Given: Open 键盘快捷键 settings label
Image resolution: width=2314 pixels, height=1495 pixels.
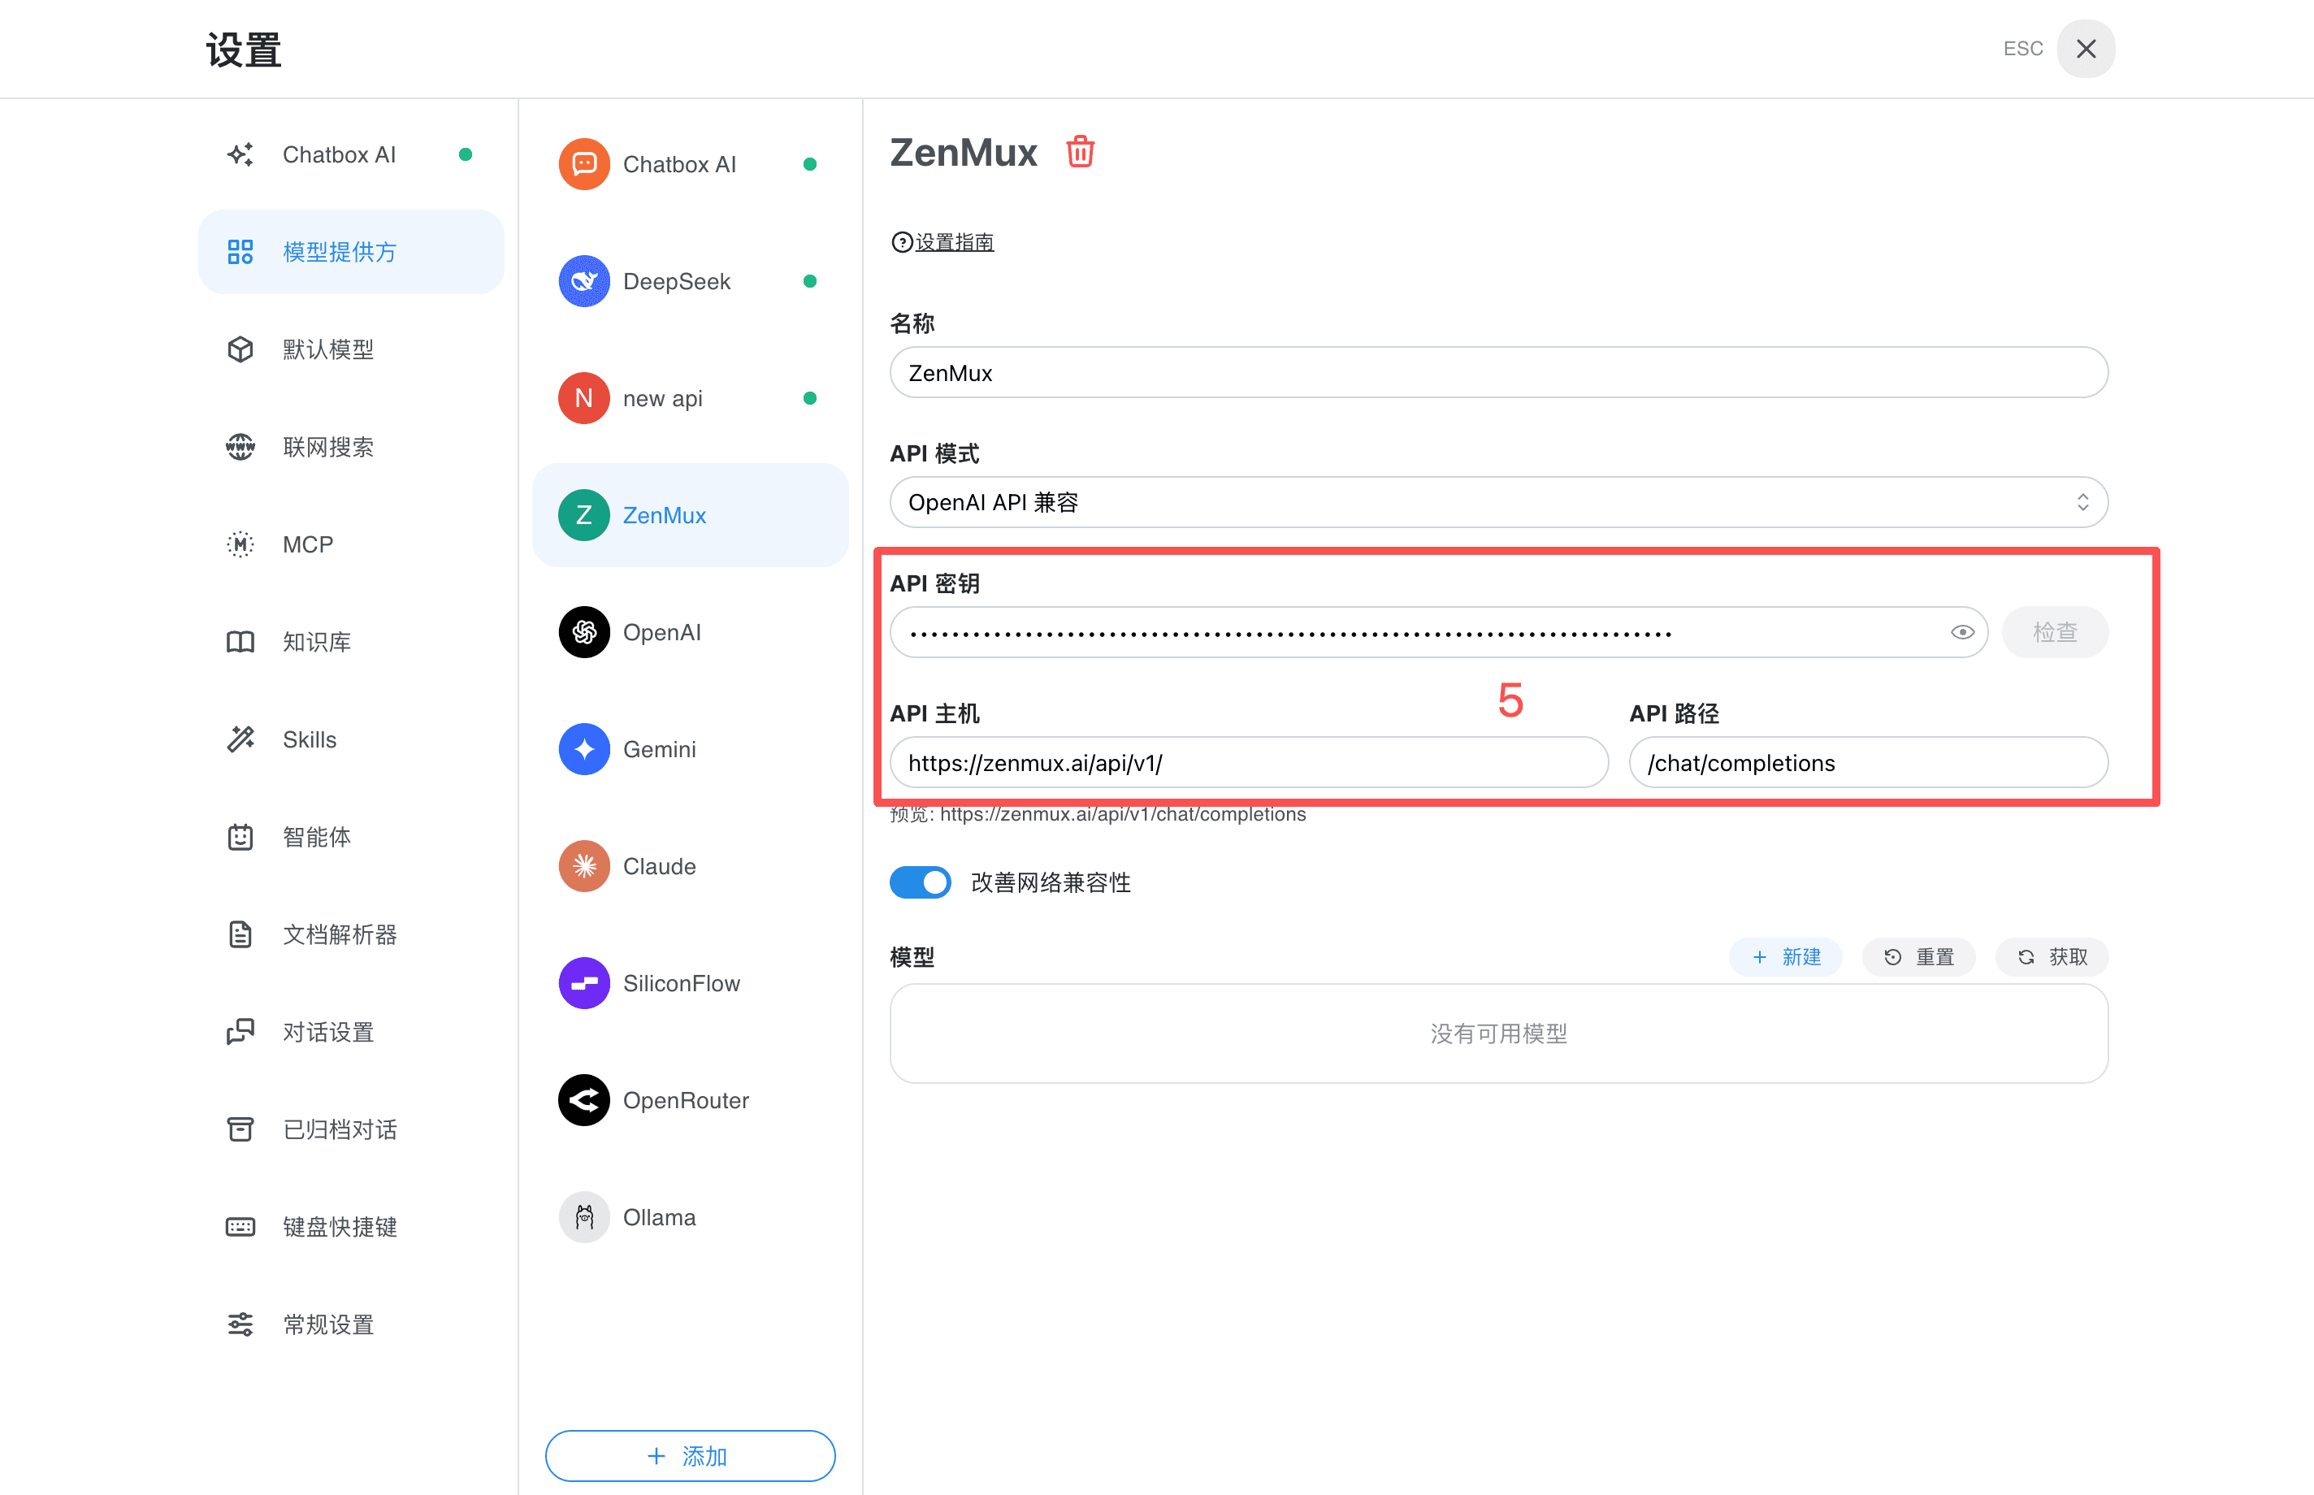Looking at the screenshot, I should 340,1227.
